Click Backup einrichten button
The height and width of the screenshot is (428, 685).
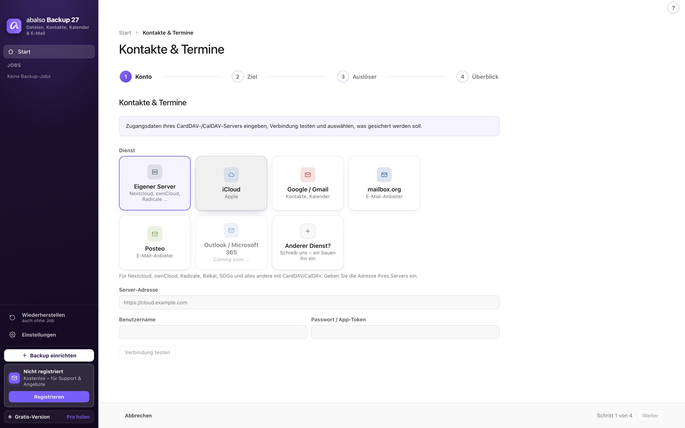pos(49,355)
